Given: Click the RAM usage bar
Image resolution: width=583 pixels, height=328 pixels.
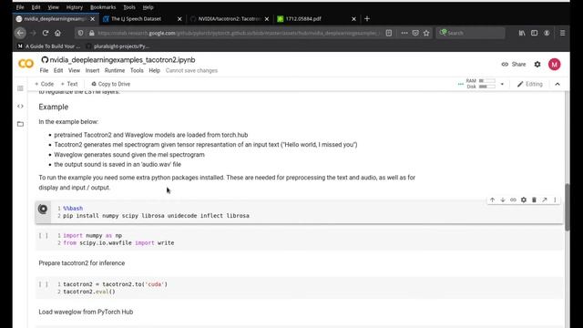Looking at the screenshot, I should point(487,81).
